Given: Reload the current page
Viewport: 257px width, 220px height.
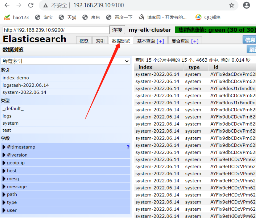Looking at the screenshot, I should pos(31,5).
